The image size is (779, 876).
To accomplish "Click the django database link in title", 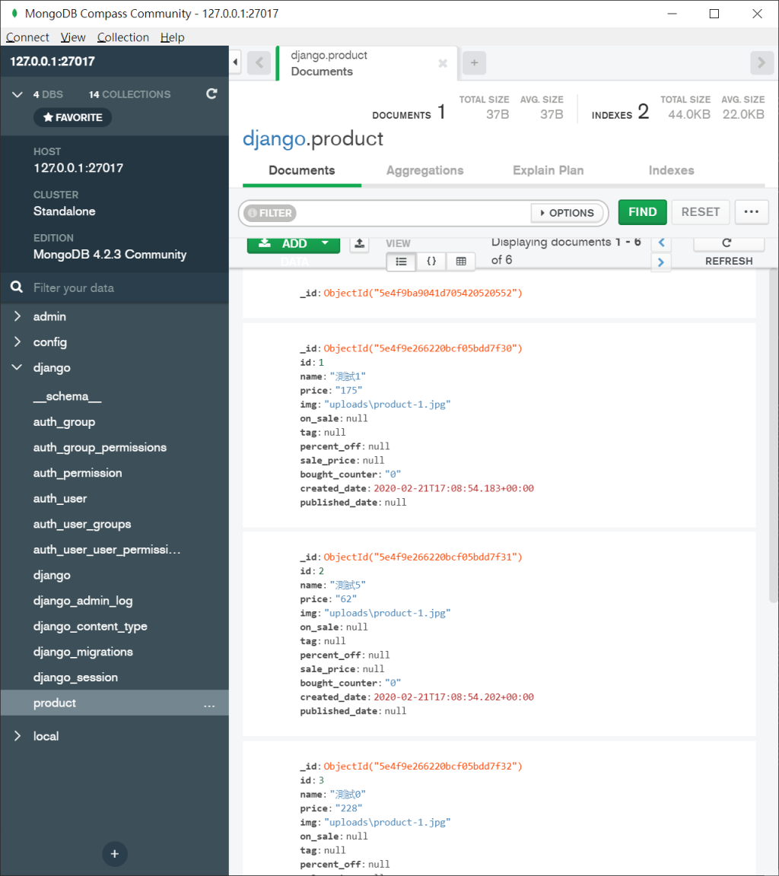I will point(274,138).
